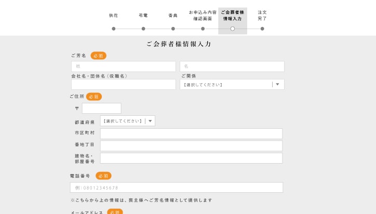Open the ご関係 relationship dropdown
Image resolution: width=376 pixels, height=214 pixels.
click(232, 85)
